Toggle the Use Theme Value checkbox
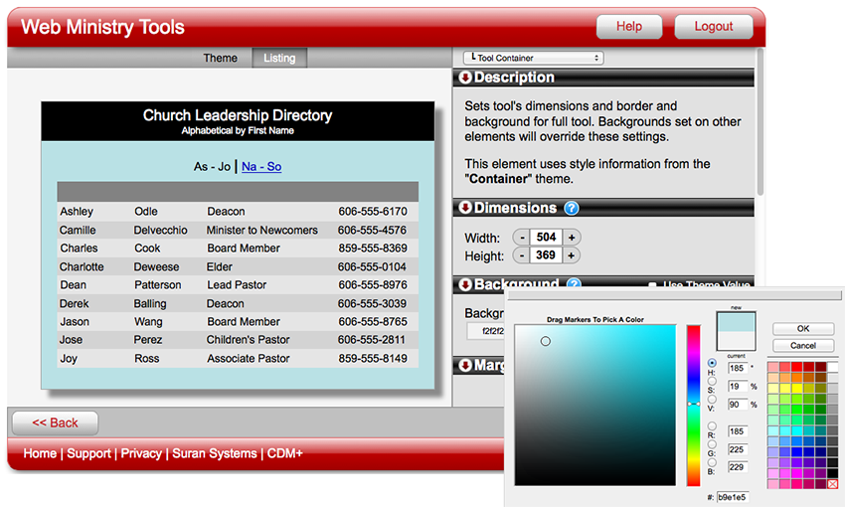The height and width of the screenshot is (507, 845). pos(653,286)
